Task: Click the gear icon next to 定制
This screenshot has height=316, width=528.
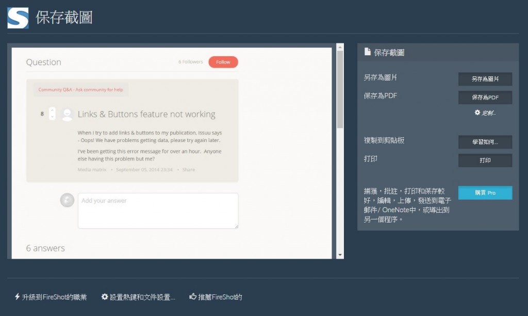Action: point(477,112)
